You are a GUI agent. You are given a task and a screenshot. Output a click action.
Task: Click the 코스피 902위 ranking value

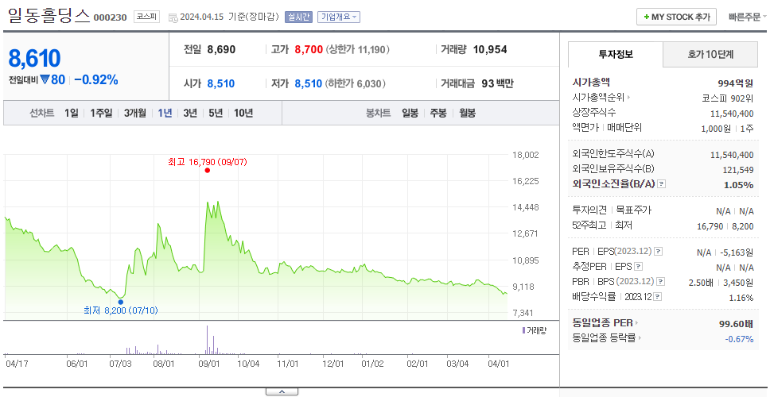(x=728, y=98)
